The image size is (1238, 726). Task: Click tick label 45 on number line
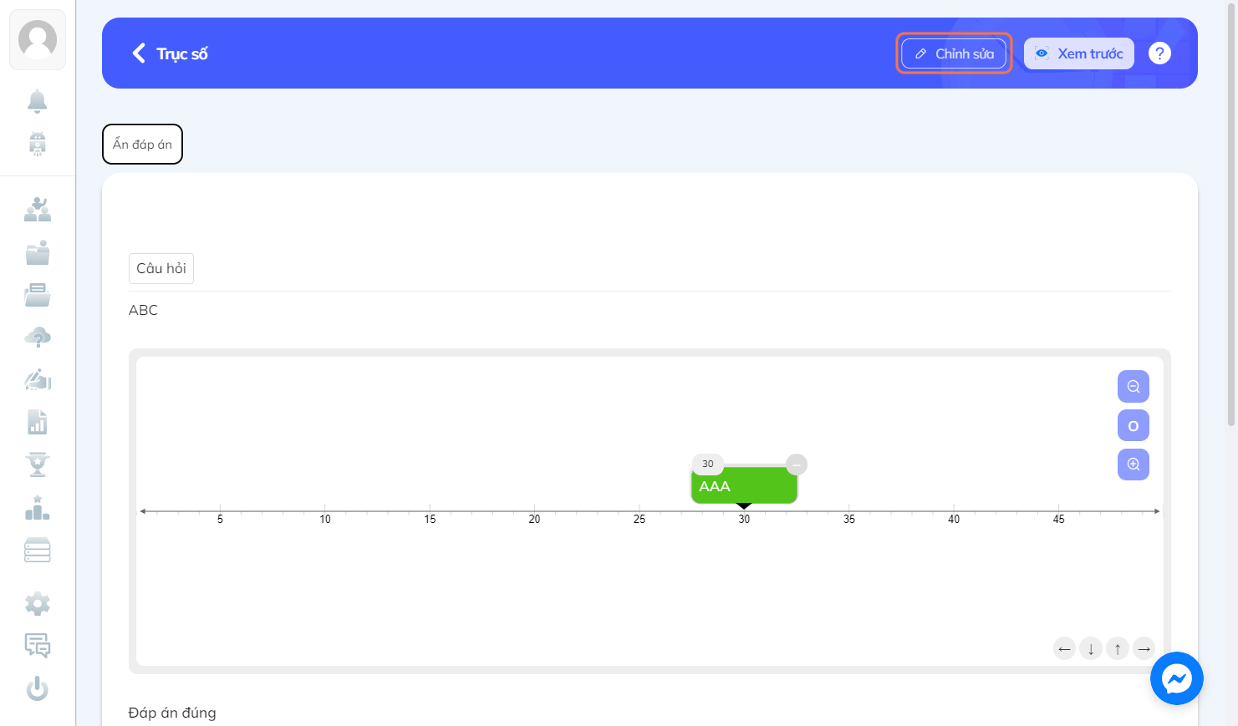point(1058,520)
